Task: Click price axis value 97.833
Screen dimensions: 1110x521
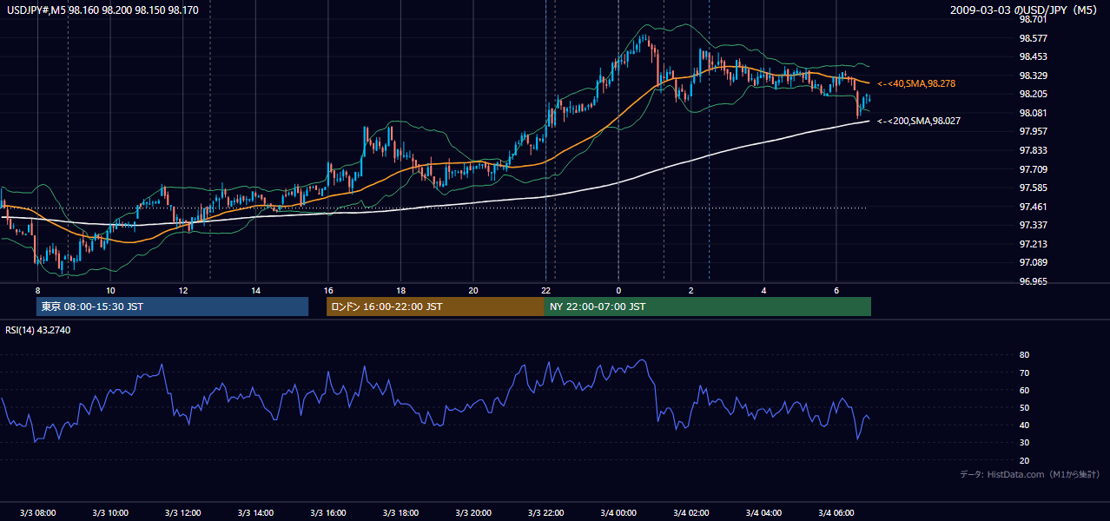Action: 1034,150
